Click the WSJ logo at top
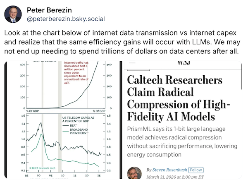 184,63
